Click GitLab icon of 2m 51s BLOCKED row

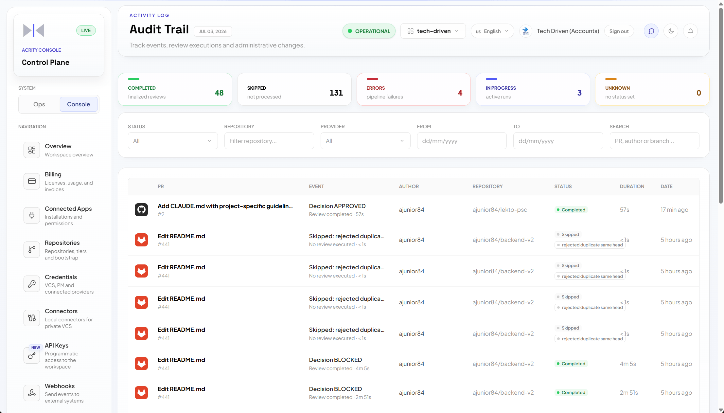tap(141, 393)
